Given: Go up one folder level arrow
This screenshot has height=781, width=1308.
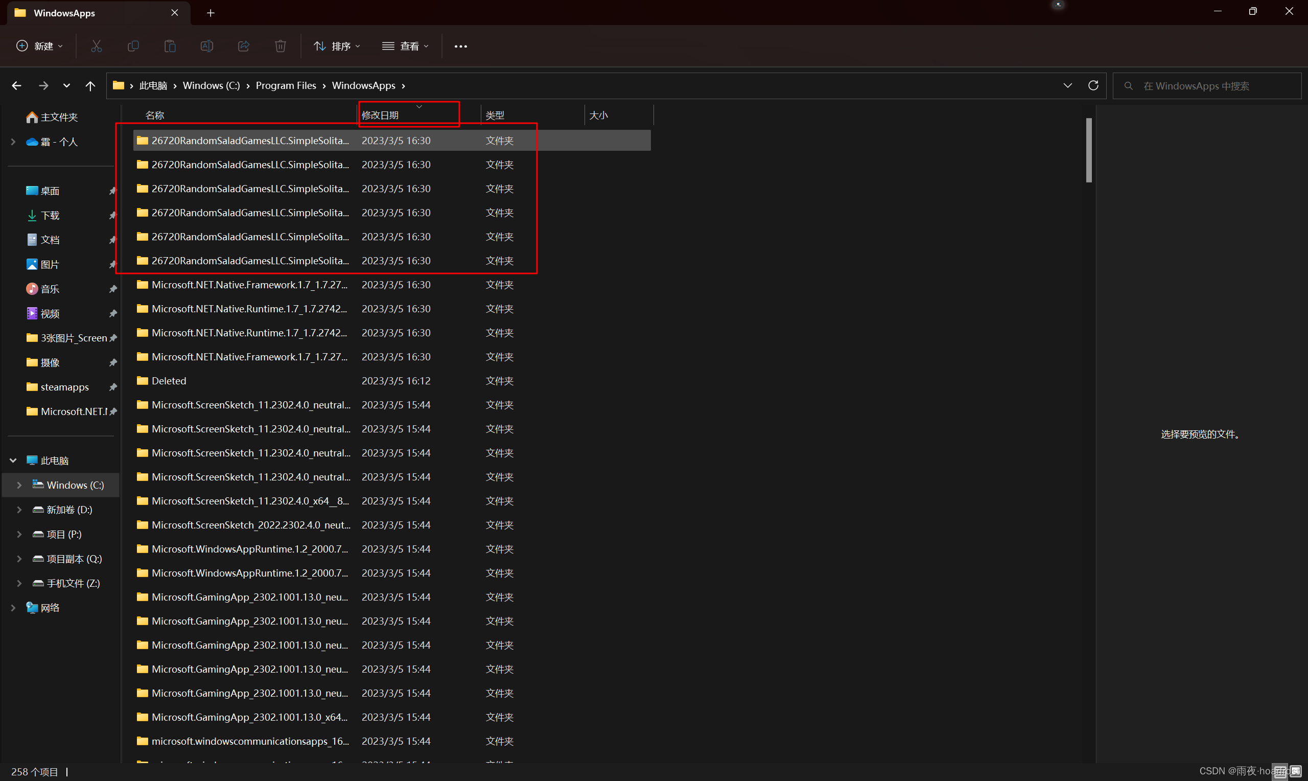Looking at the screenshot, I should click(x=90, y=85).
